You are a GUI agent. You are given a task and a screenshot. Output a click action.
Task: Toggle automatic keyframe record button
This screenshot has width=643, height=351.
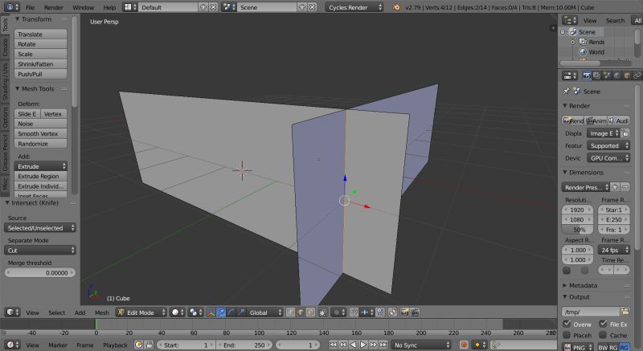click(464, 345)
